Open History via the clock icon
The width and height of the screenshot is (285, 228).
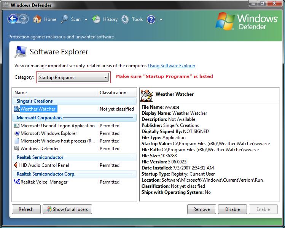pos(96,19)
